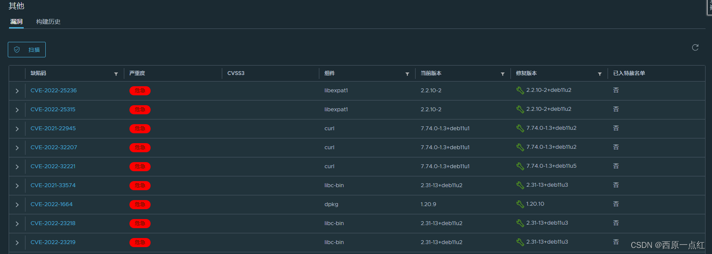
Task: Click the 严重度 column header
Action: click(137, 73)
